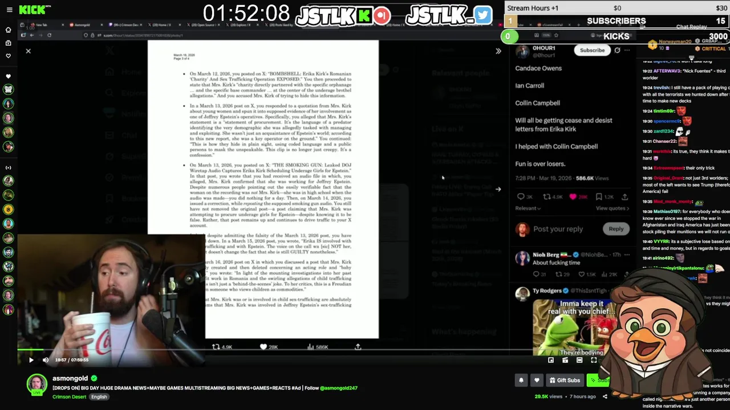Like the tweet using the heart below the image
The width and height of the screenshot is (730, 410).
click(263, 347)
